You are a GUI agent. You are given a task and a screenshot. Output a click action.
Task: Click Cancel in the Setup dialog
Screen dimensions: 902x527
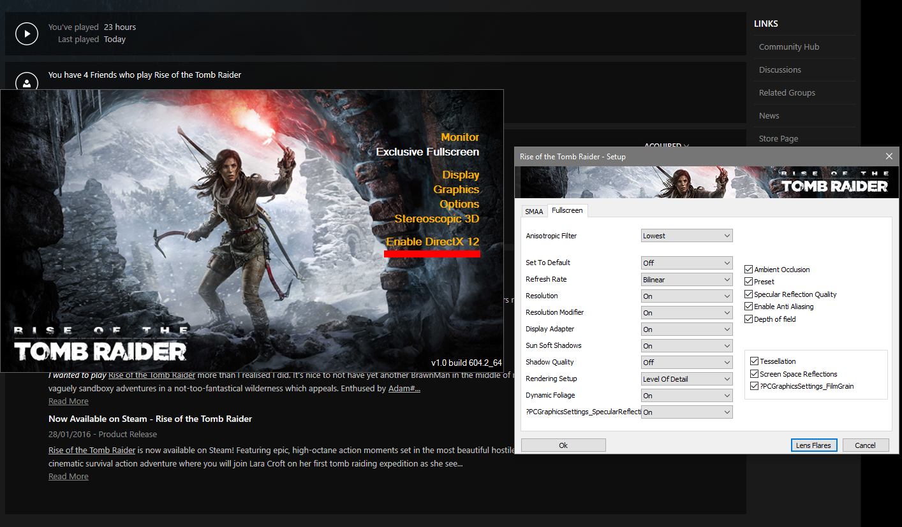[866, 445]
